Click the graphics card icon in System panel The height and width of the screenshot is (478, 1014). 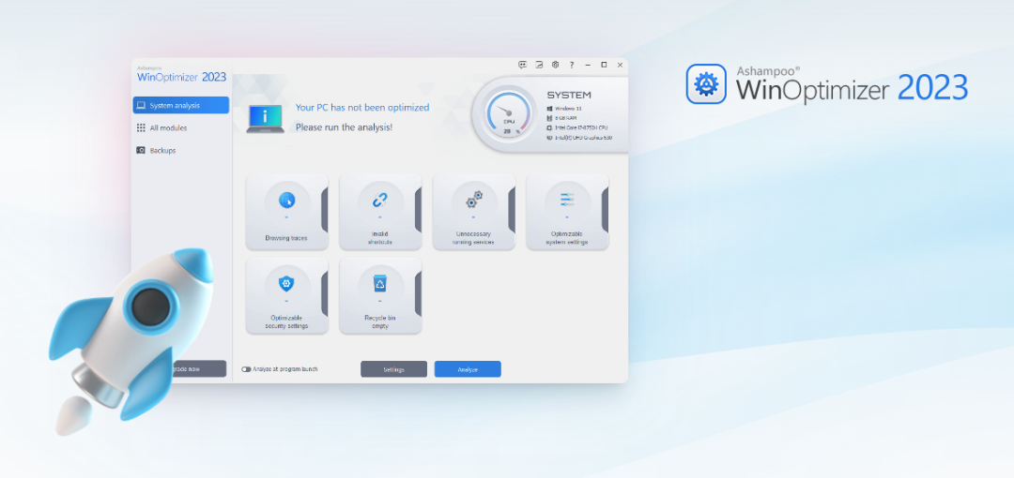pyautogui.click(x=549, y=138)
